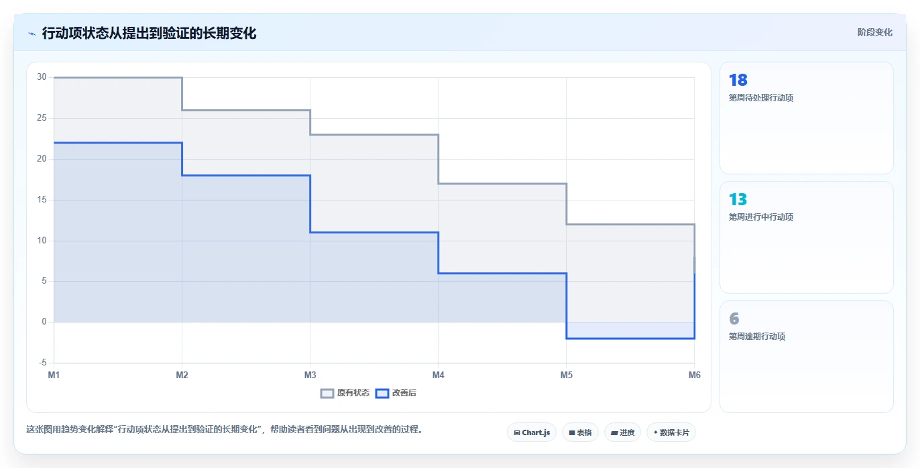Click the M6 x-axis label

click(x=695, y=375)
